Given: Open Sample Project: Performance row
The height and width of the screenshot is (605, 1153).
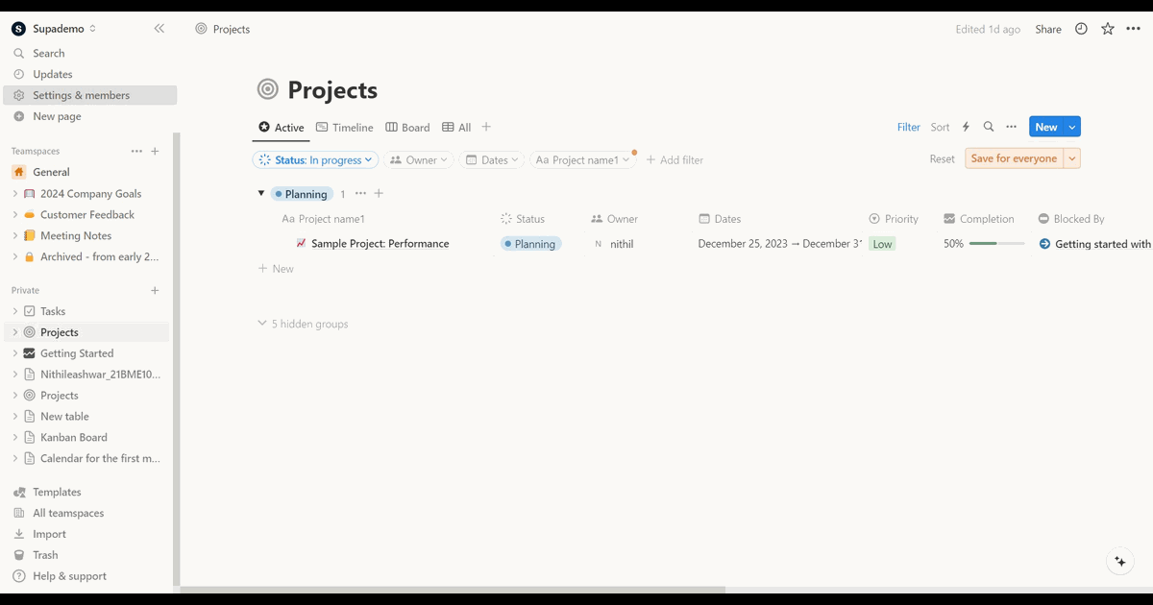Looking at the screenshot, I should (x=380, y=244).
